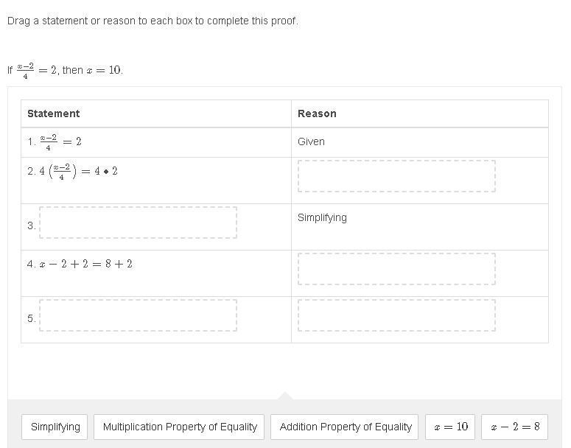Select the Addition Property of Equality tile
Image resolution: width=571 pixels, height=448 pixels.
coord(346,427)
